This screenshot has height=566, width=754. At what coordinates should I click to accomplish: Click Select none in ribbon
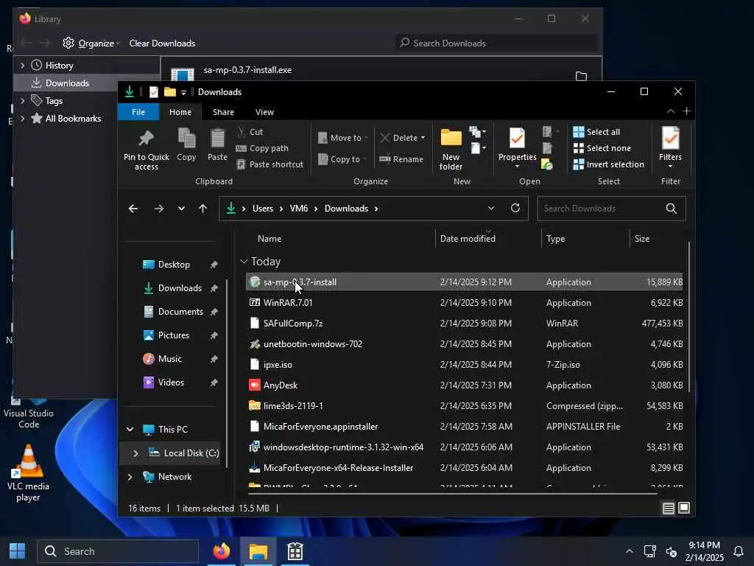[x=602, y=148]
